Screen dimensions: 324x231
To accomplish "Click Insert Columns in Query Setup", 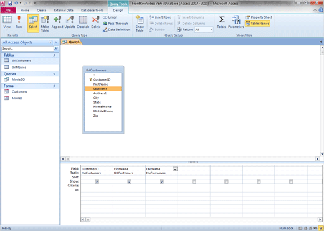I will [x=191, y=17].
